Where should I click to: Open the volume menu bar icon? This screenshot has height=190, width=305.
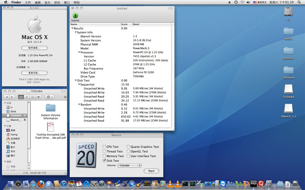pyautogui.click(x=248, y=2)
